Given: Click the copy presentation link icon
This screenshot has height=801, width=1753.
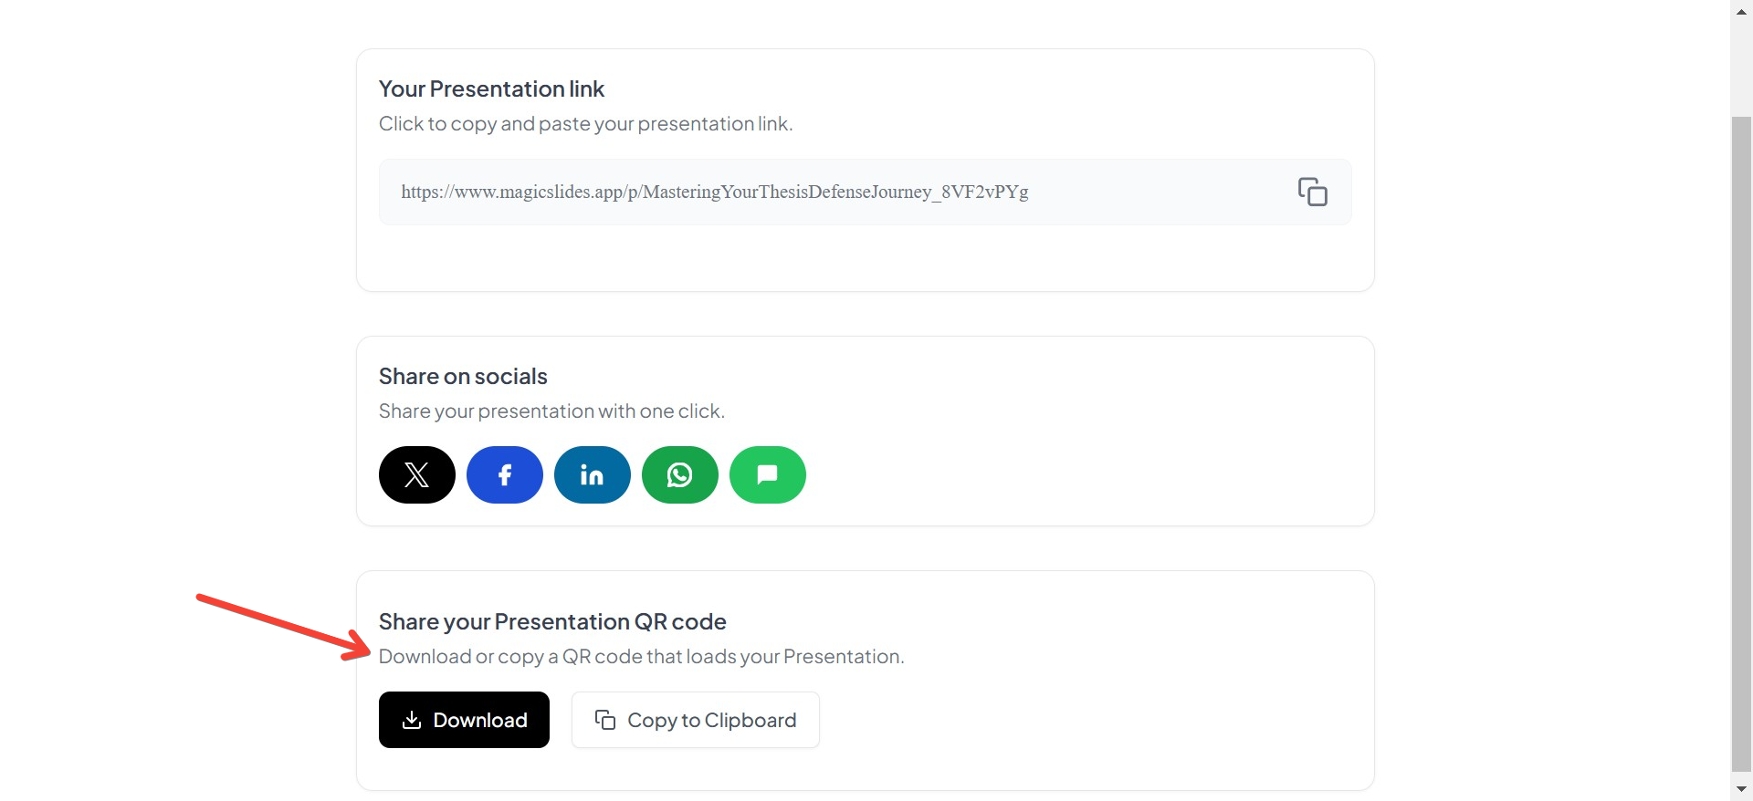Looking at the screenshot, I should (x=1312, y=192).
